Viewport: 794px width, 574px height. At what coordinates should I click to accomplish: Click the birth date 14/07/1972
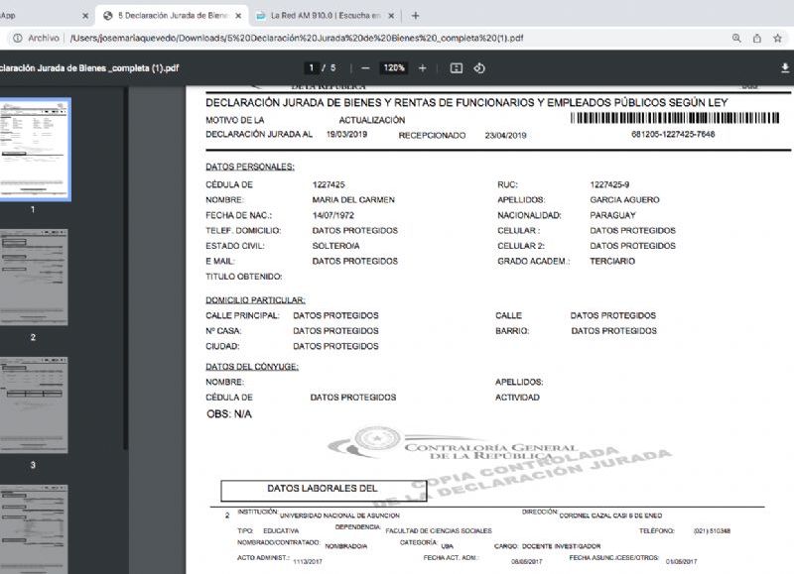click(333, 215)
